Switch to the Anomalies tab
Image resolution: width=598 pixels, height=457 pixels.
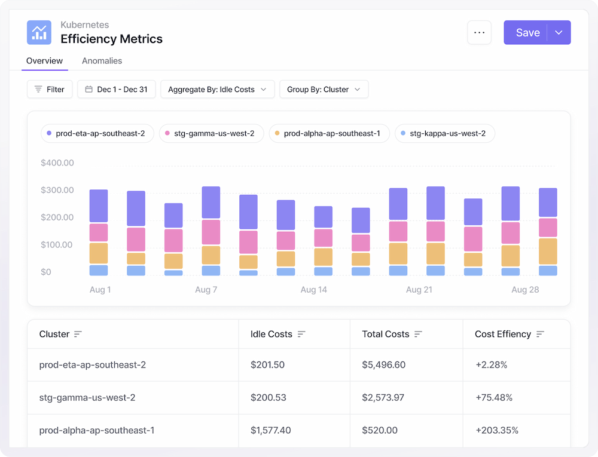[102, 61]
